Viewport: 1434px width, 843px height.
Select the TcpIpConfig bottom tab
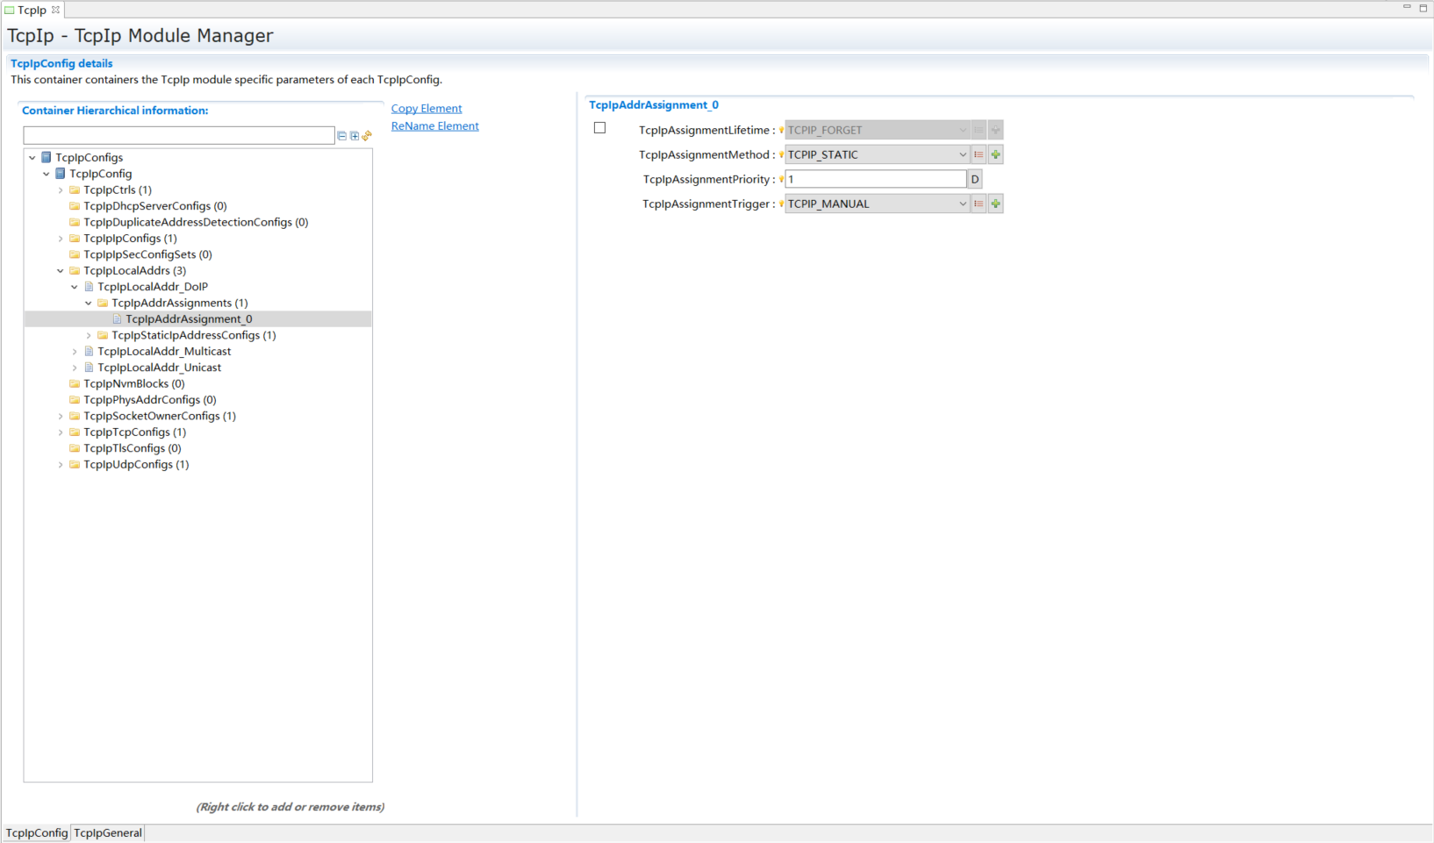click(37, 832)
